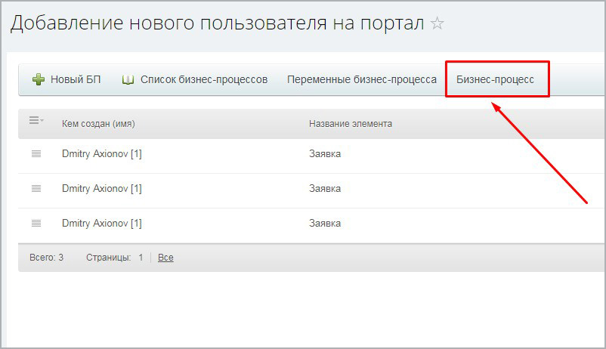Select Заявка in the second row
Screen dimensions: 606x349
[325, 188]
